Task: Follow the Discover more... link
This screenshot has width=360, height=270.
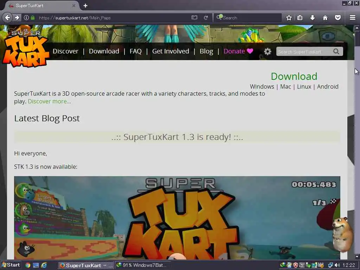Action: click(x=49, y=101)
